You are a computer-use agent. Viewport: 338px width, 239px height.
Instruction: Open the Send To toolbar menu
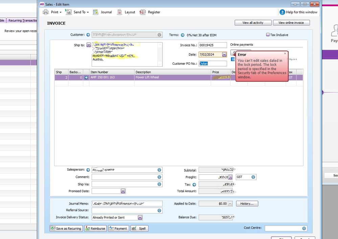tap(69, 12)
